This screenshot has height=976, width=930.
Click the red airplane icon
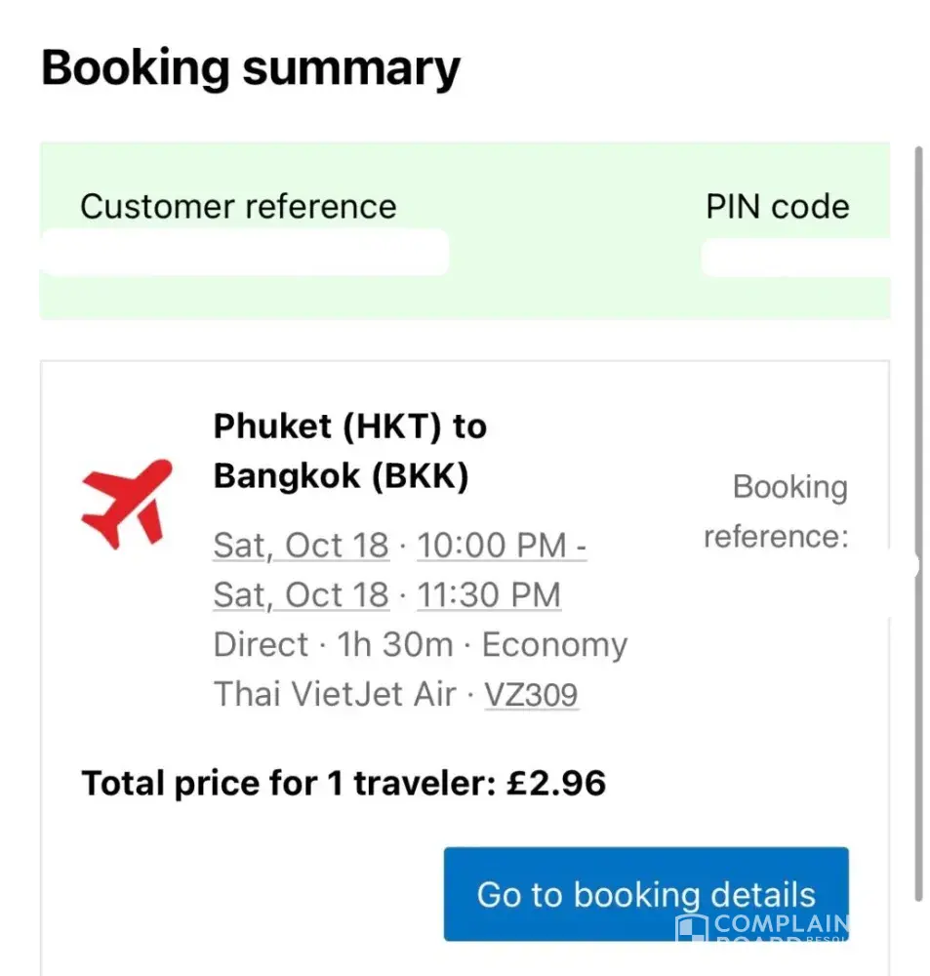tap(127, 501)
